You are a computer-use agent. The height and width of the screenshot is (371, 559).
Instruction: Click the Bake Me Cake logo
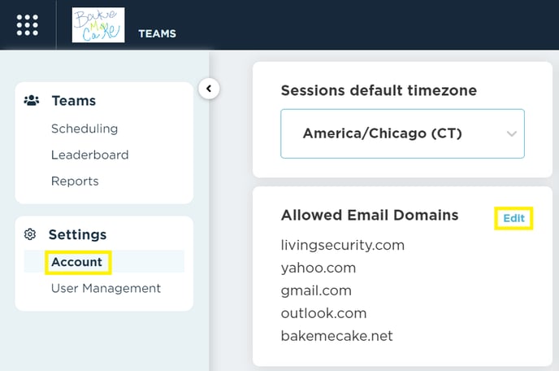coord(98,25)
